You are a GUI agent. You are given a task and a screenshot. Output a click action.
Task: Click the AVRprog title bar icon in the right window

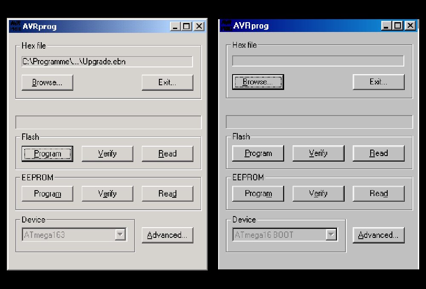tap(226, 26)
